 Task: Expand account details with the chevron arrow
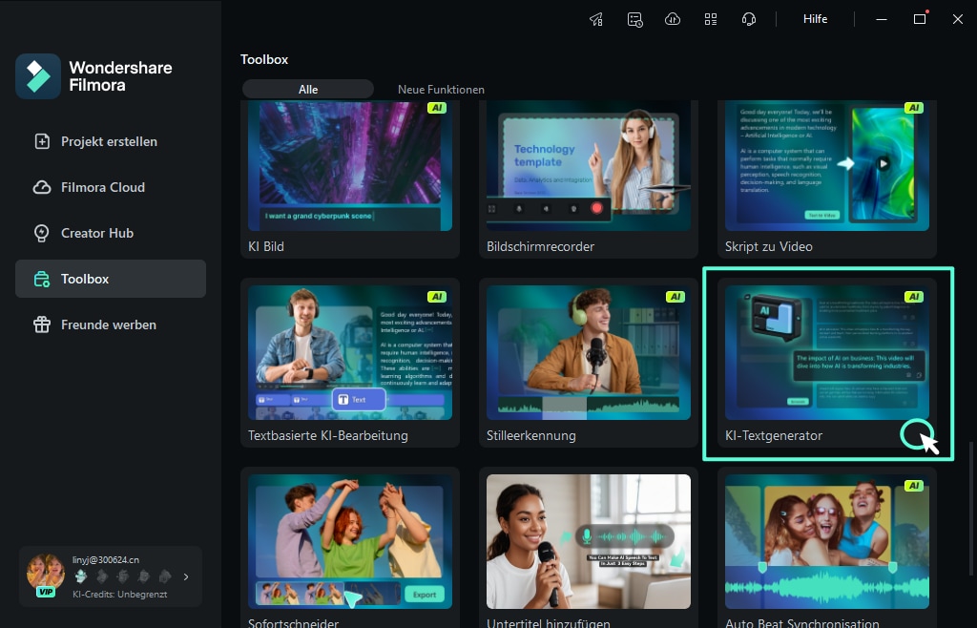pyautogui.click(x=186, y=576)
